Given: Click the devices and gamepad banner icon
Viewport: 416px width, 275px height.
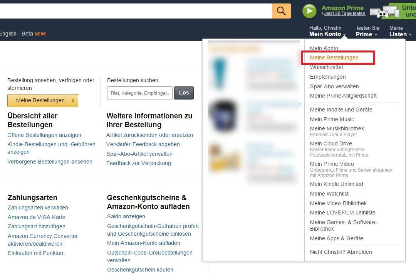Looking at the screenshot, I should pyautogui.click(x=384, y=12).
